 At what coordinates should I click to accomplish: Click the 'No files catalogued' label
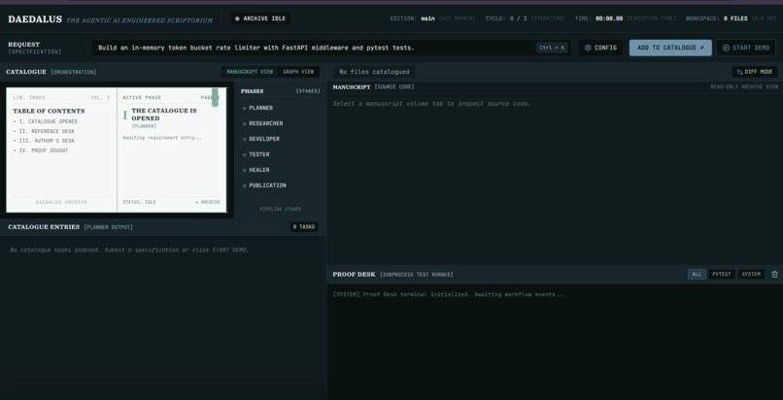click(374, 72)
